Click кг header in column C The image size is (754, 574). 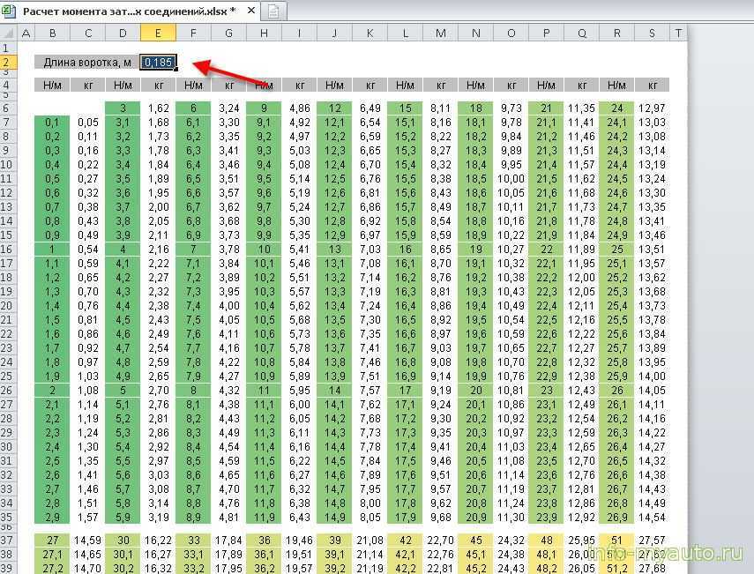88,86
